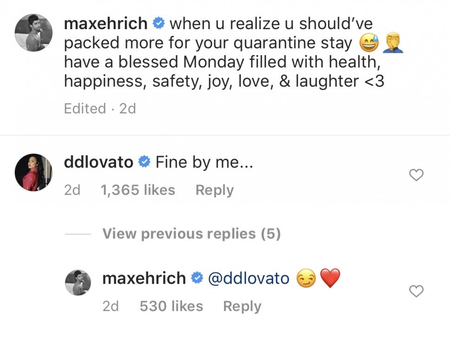Tap maxehrich's small avatar in the reply
450x337 pixels.
[77, 282]
